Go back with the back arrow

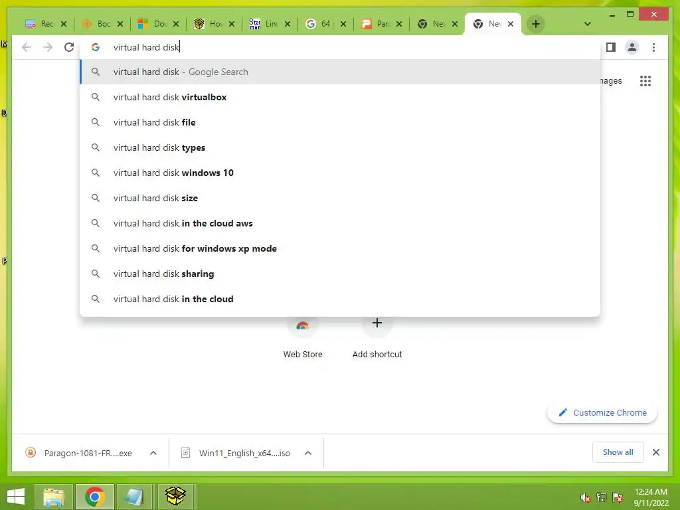tap(27, 47)
